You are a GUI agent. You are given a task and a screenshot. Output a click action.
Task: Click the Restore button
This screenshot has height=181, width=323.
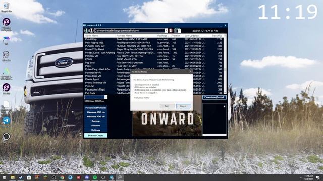click(x=96, y=126)
